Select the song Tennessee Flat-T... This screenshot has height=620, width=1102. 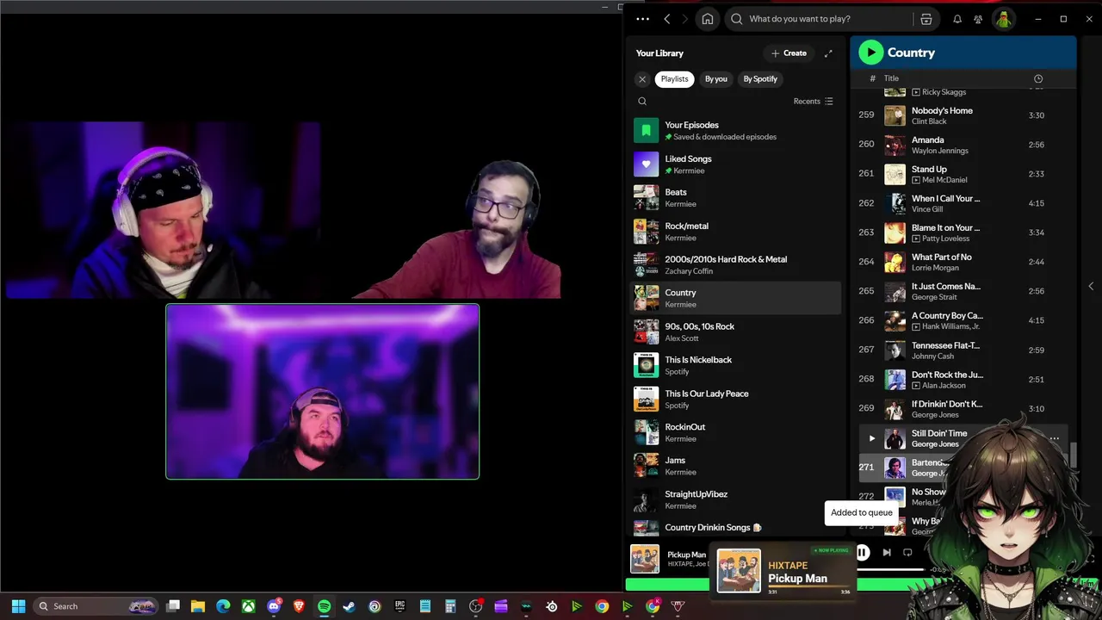[x=945, y=345]
